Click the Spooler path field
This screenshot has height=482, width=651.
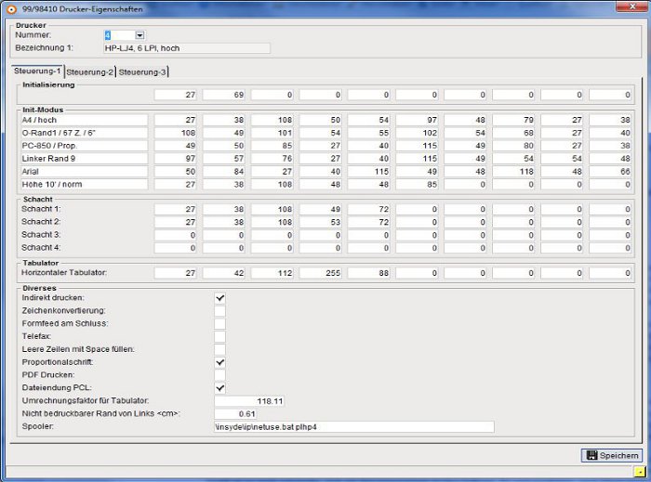point(354,427)
